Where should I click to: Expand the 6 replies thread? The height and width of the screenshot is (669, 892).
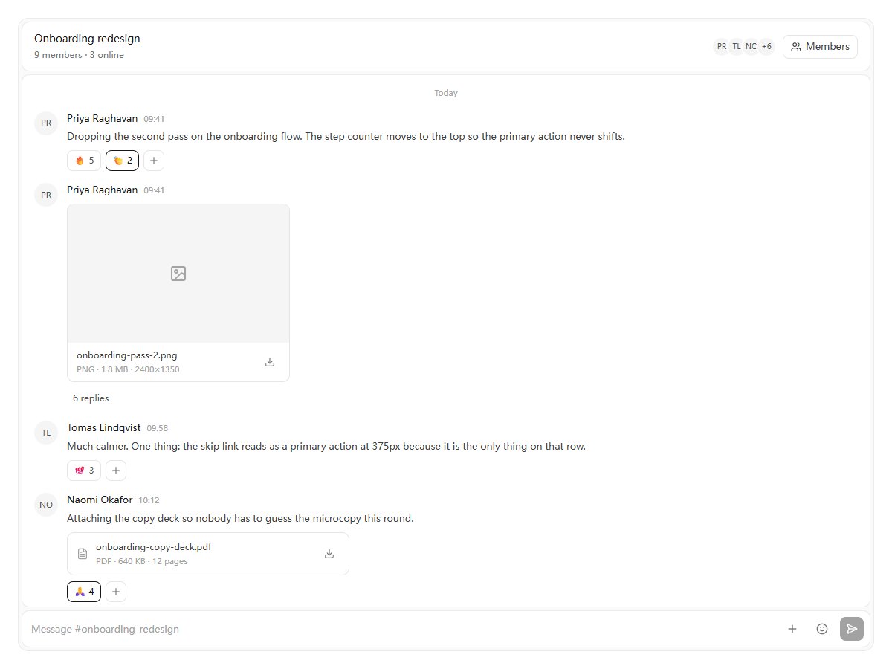coord(91,398)
